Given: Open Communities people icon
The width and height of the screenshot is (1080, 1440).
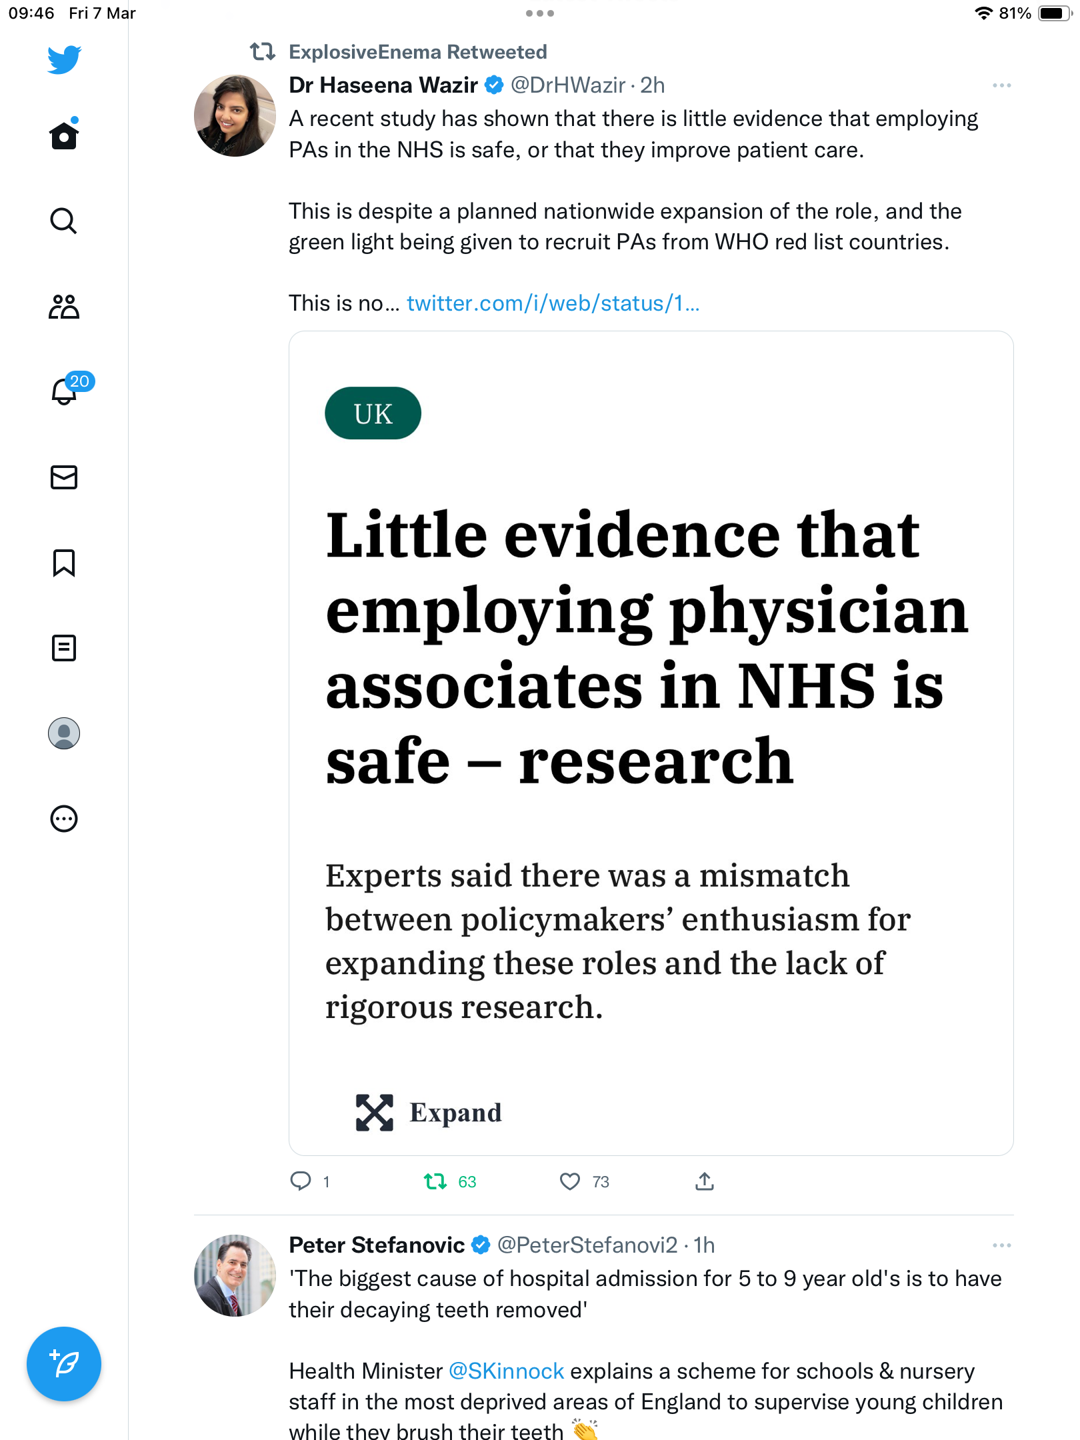Looking at the screenshot, I should pos(64,307).
